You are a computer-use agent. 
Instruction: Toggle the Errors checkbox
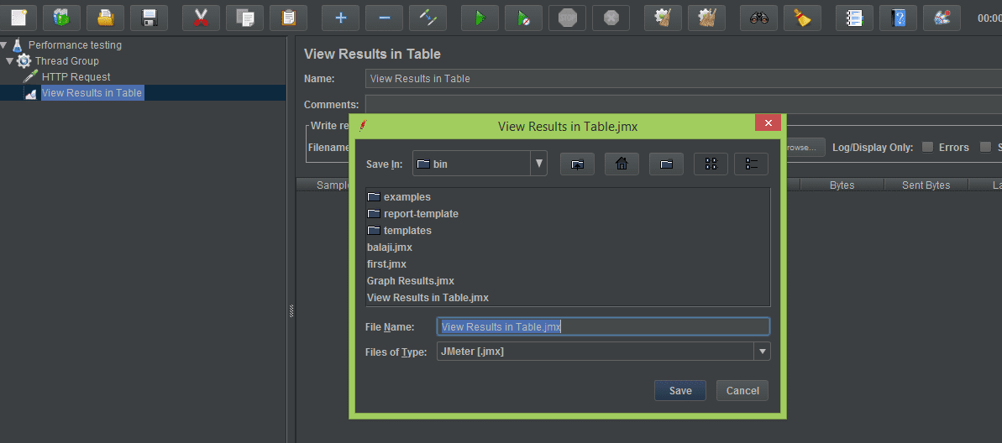928,148
